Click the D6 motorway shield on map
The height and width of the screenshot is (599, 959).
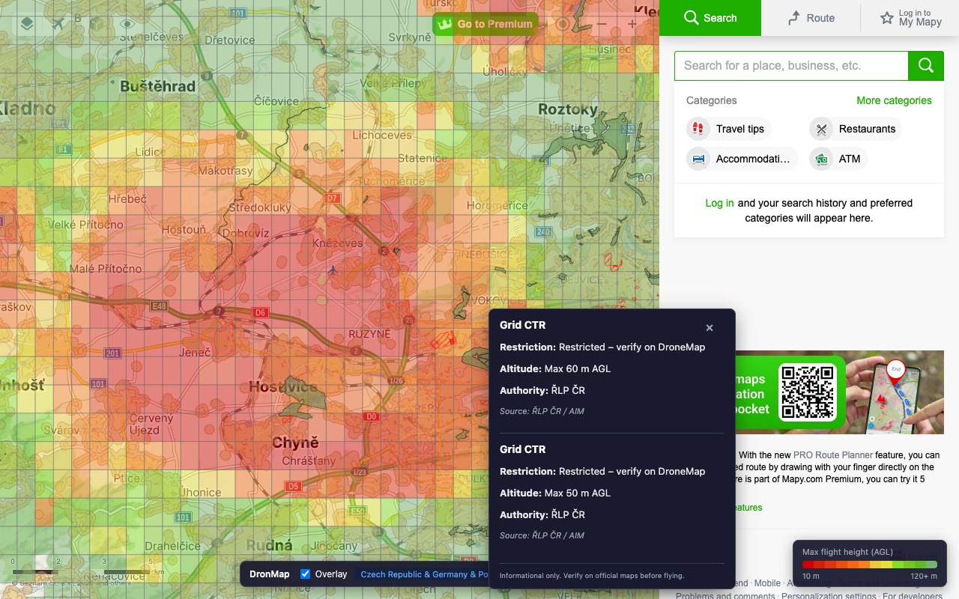260,312
